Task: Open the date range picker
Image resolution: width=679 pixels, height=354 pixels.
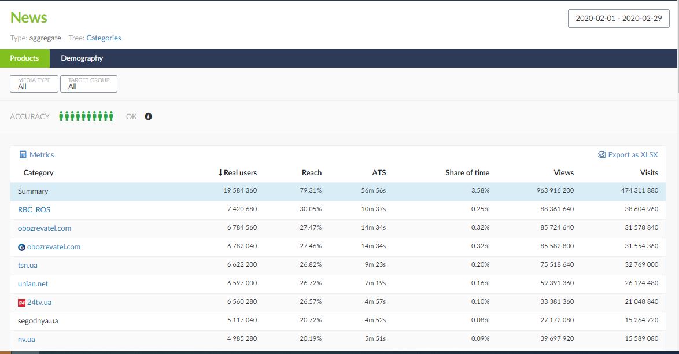Action: tap(618, 18)
